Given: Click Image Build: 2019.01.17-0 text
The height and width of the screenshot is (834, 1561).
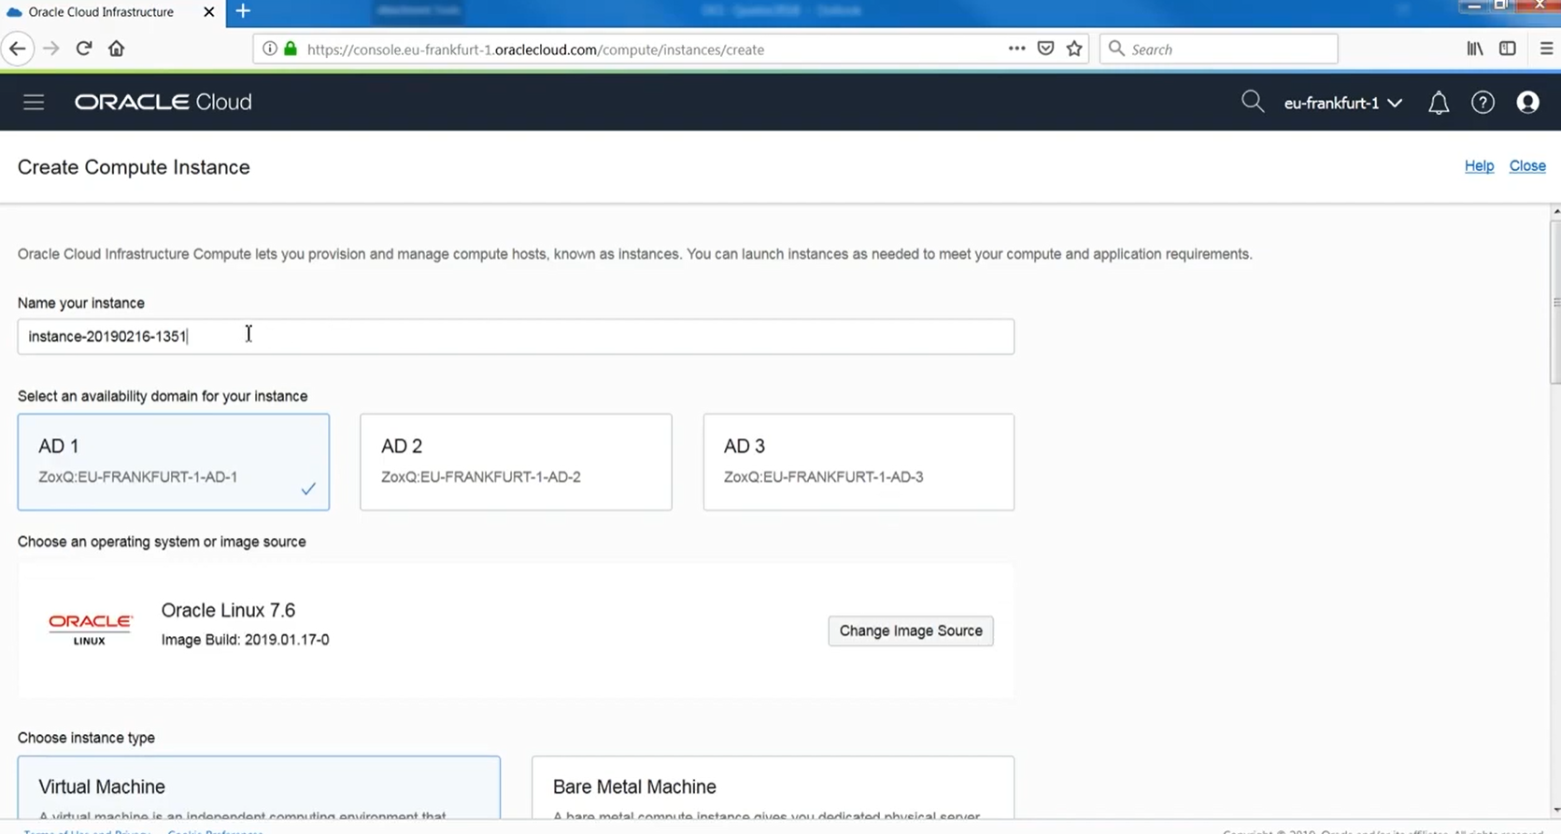Looking at the screenshot, I should 245,640.
